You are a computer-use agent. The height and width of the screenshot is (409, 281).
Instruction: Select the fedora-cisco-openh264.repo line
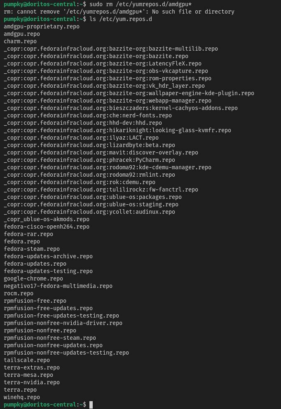47,227
